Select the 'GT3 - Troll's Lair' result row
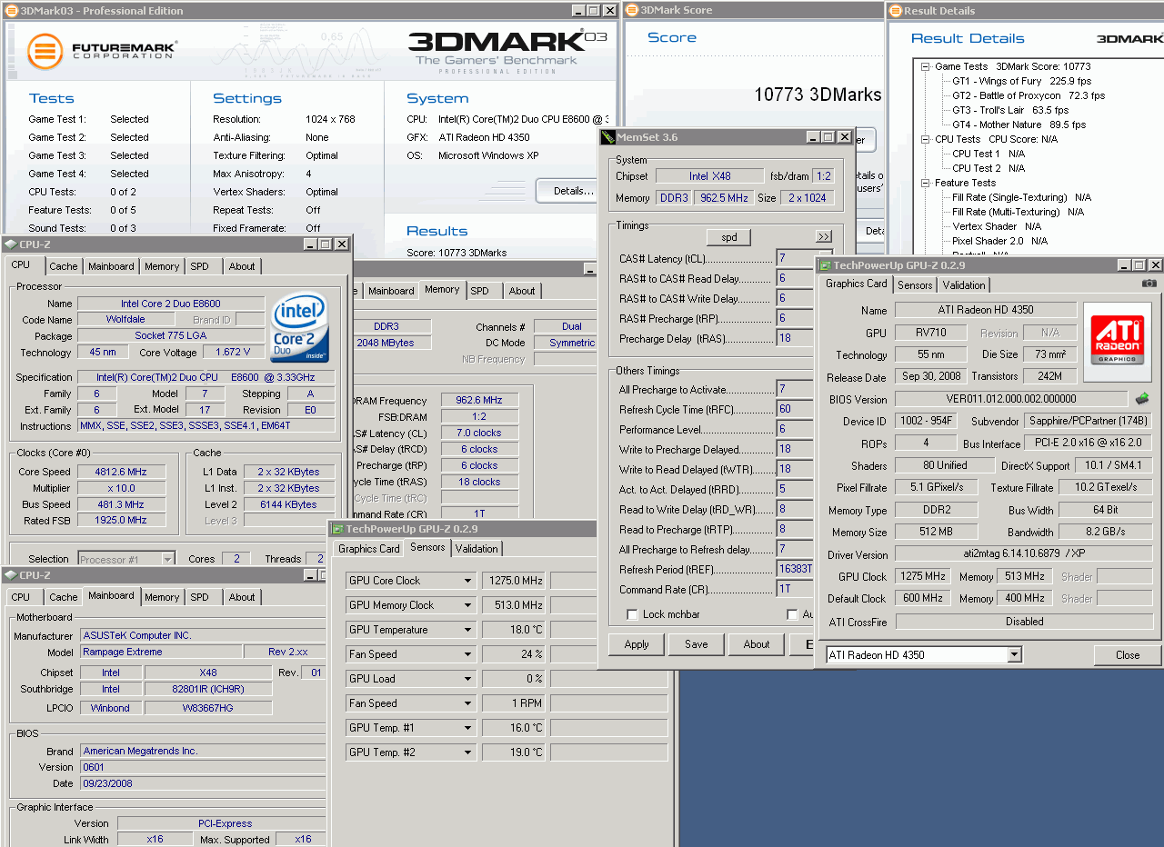The width and height of the screenshot is (1164, 847). 1010,110
